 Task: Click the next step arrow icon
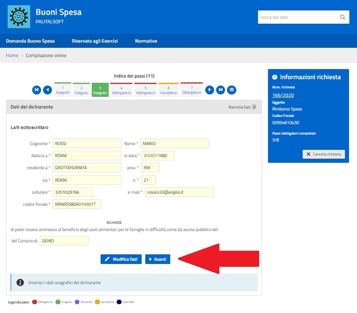click(210, 90)
